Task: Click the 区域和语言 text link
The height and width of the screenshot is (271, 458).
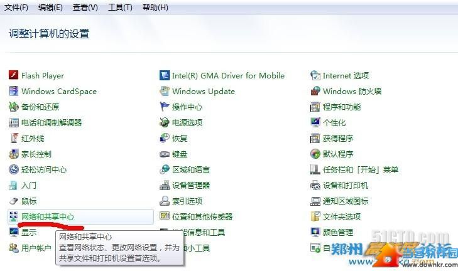Action: (191, 170)
